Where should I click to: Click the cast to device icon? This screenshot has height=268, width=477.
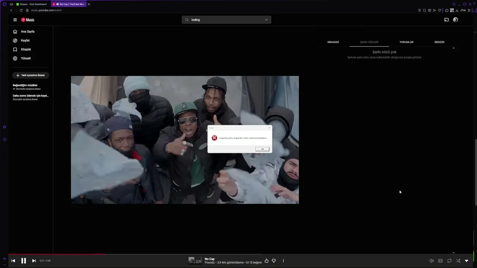click(446, 20)
